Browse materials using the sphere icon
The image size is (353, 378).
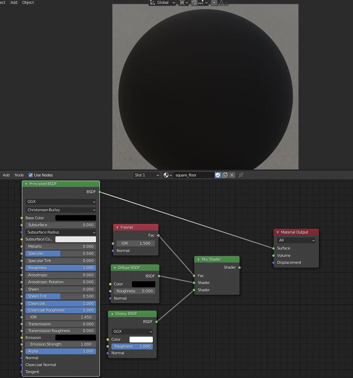[x=166, y=175]
